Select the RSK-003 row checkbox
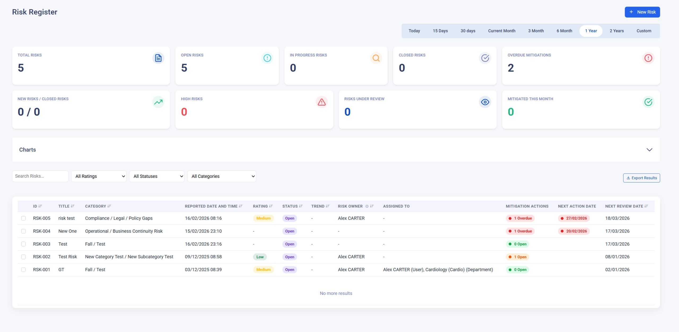The image size is (679, 332). click(x=23, y=244)
